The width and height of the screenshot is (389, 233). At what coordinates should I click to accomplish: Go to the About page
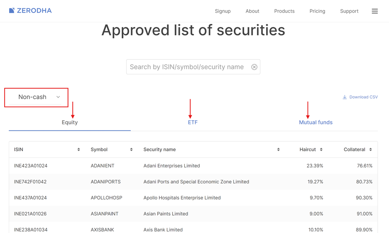click(x=252, y=11)
